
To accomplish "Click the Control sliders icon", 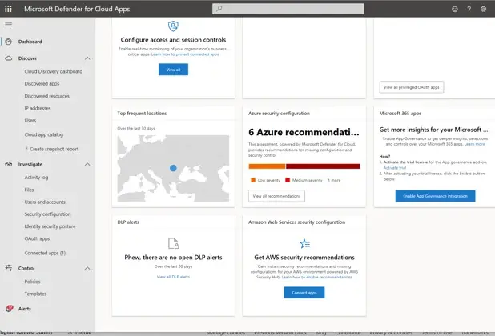I will coord(9,268).
